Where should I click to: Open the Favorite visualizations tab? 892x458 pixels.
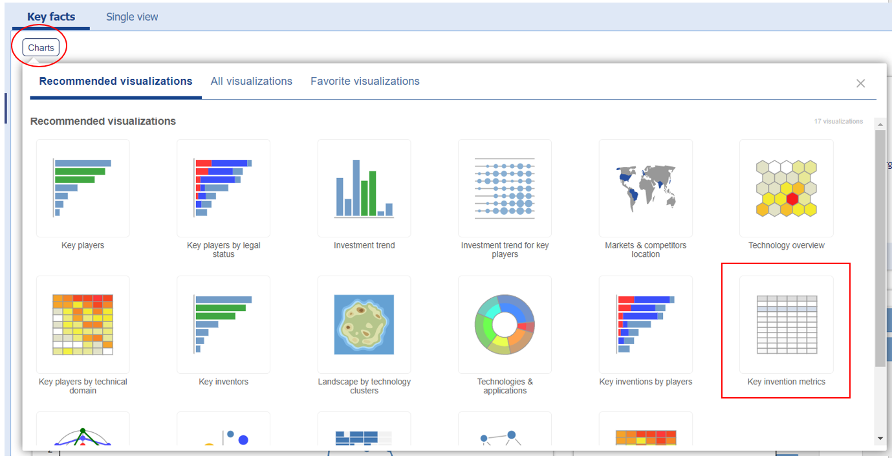point(365,82)
